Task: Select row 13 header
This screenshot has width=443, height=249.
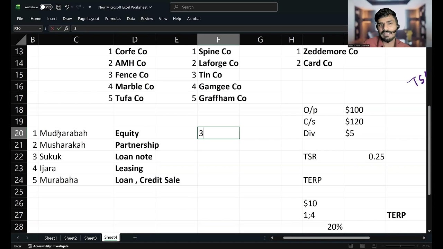Action: click(x=19, y=52)
